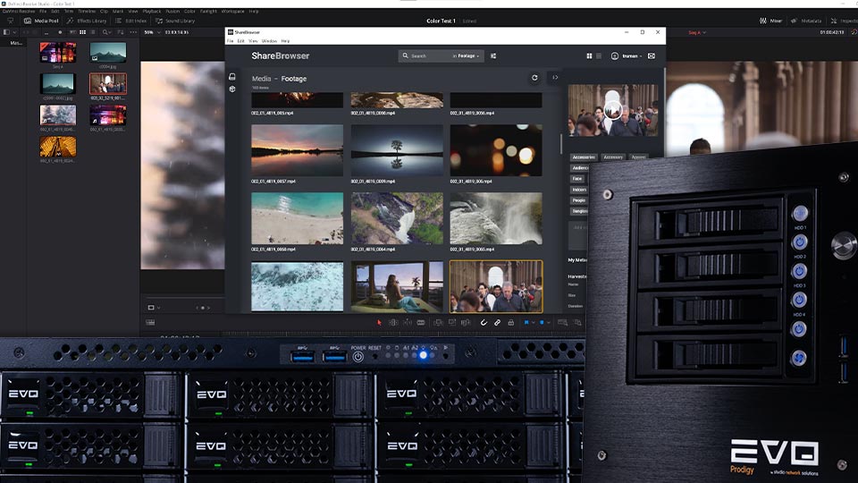Viewport: 858px width, 483px height.
Task: Open Resolve Timeline menu
Action: 87,11
